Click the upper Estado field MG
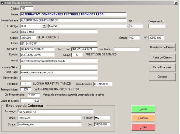Image resolution: width=180 pixels, height=134 pixels. pos(134,38)
